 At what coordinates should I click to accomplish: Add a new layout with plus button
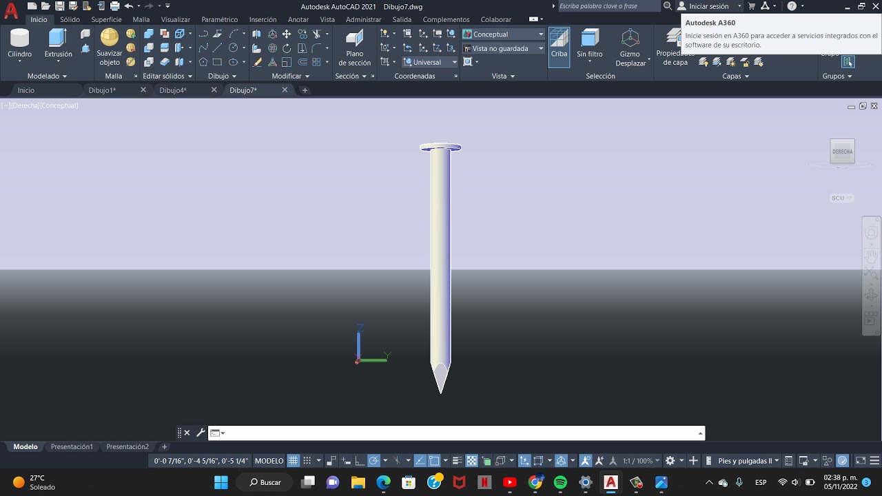pos(164,446)
